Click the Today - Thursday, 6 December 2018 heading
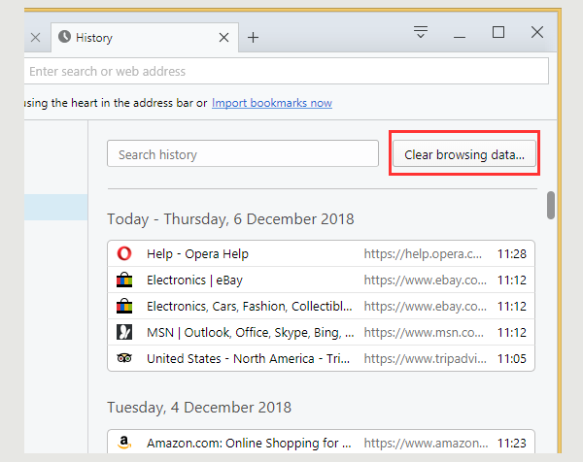The height and width of the screenshot is (462, 583). coord(230,219)
